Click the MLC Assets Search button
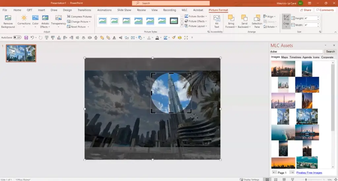This screenshot has width=338, height=181. 330,52
